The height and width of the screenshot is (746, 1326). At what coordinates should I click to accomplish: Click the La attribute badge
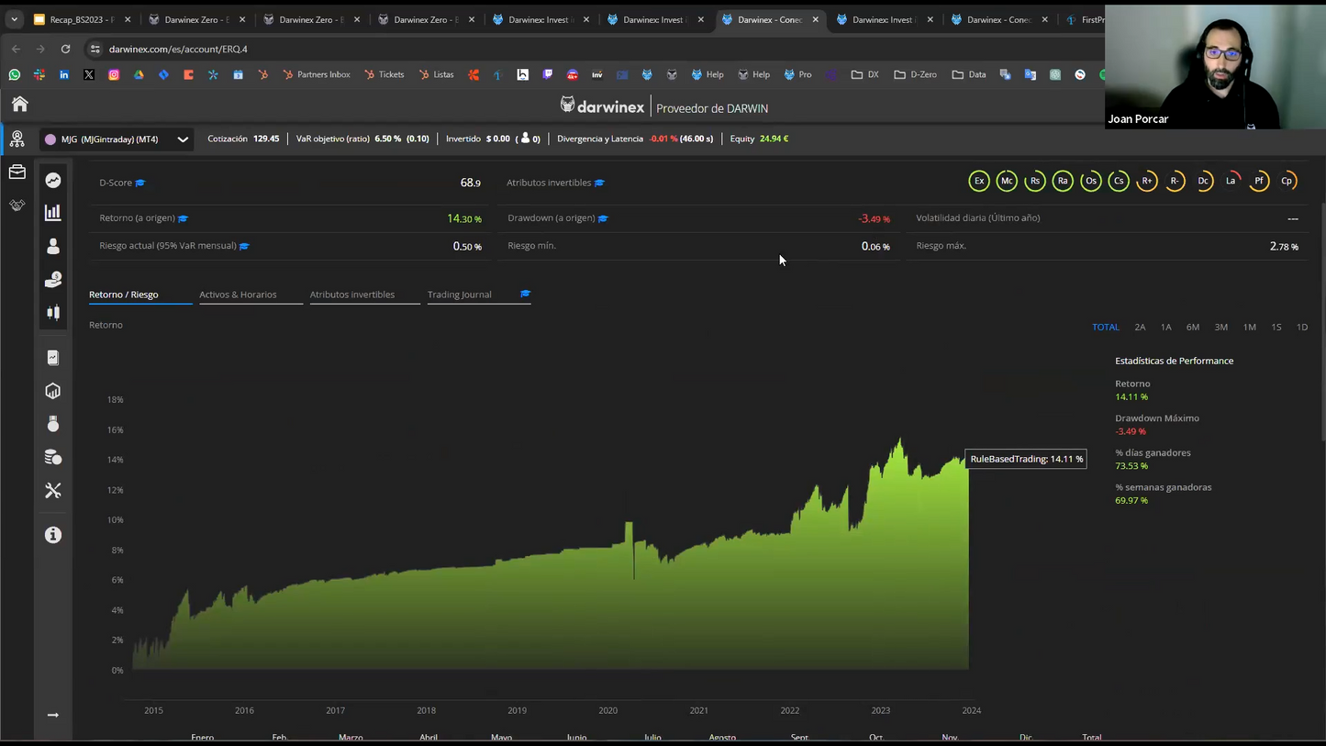[1231, 181]
